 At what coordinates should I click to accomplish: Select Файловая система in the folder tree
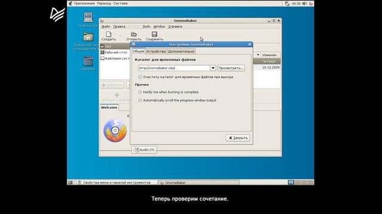click(x=115, y=58)
